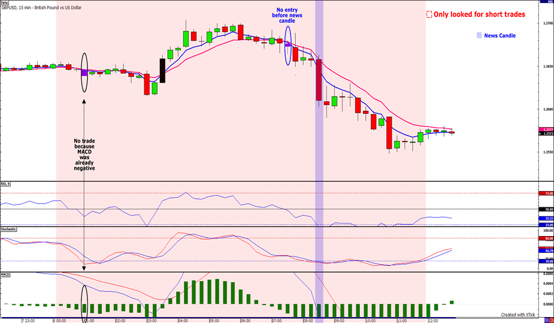
Task: Click the GBPUSD 15 min chart title
Action: pyautogui.click(x=41, y=7)
